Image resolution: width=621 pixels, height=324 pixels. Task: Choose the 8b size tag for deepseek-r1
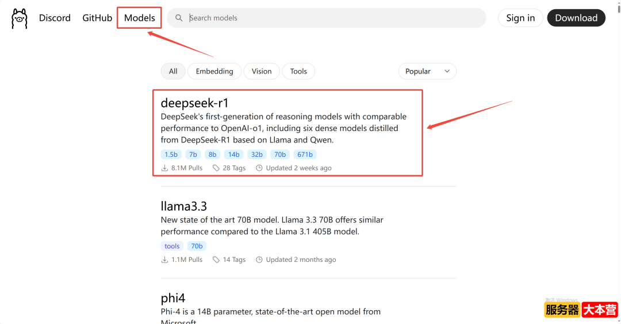[212, 155]
